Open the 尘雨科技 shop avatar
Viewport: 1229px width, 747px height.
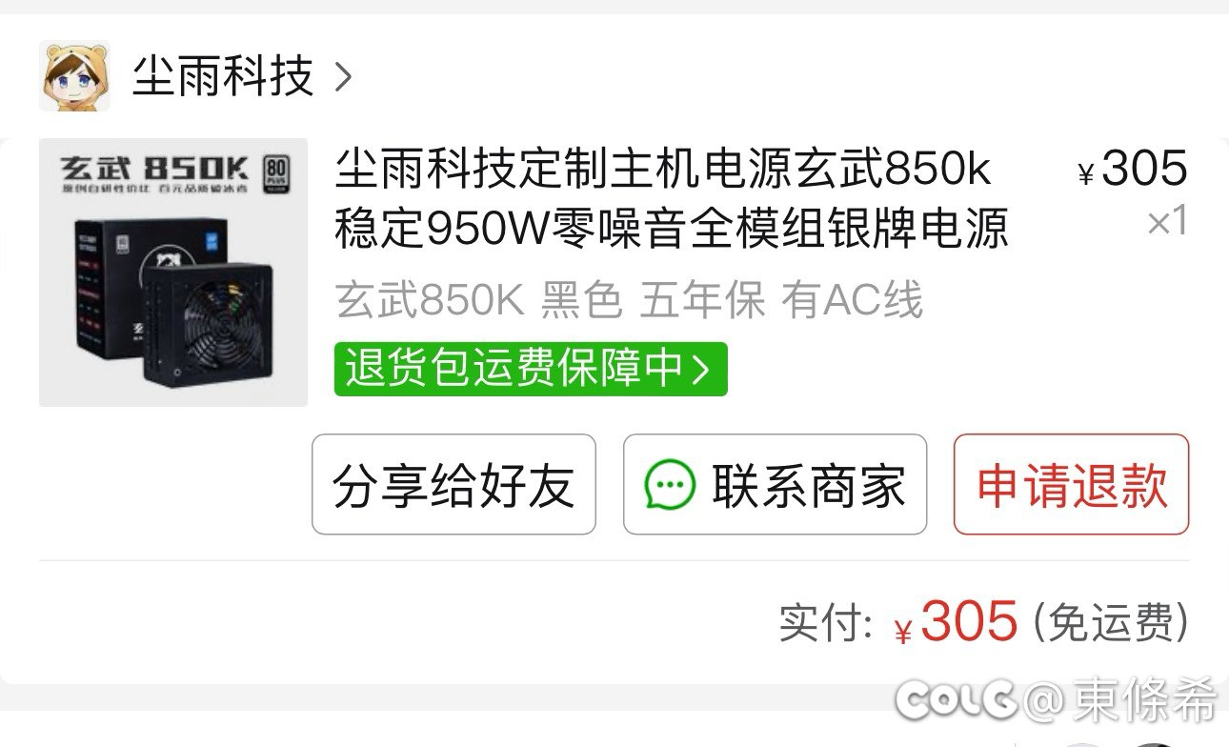pos(74,75)
